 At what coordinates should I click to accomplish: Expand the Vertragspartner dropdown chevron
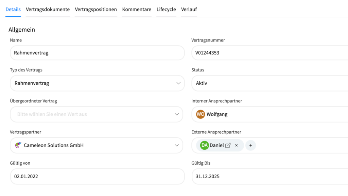coord(177,145)
